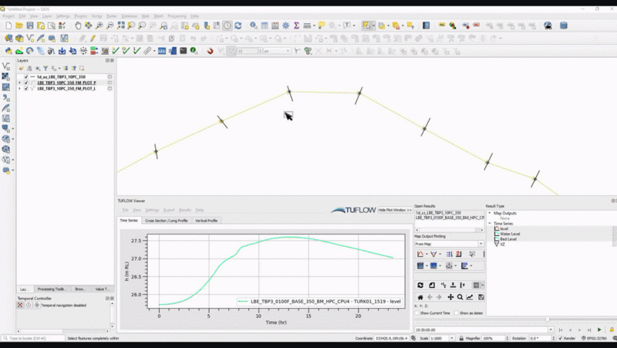Viewport: 617px width, 348px height.
Task: Click the save plot floppy icon
Action: point(480,297)
